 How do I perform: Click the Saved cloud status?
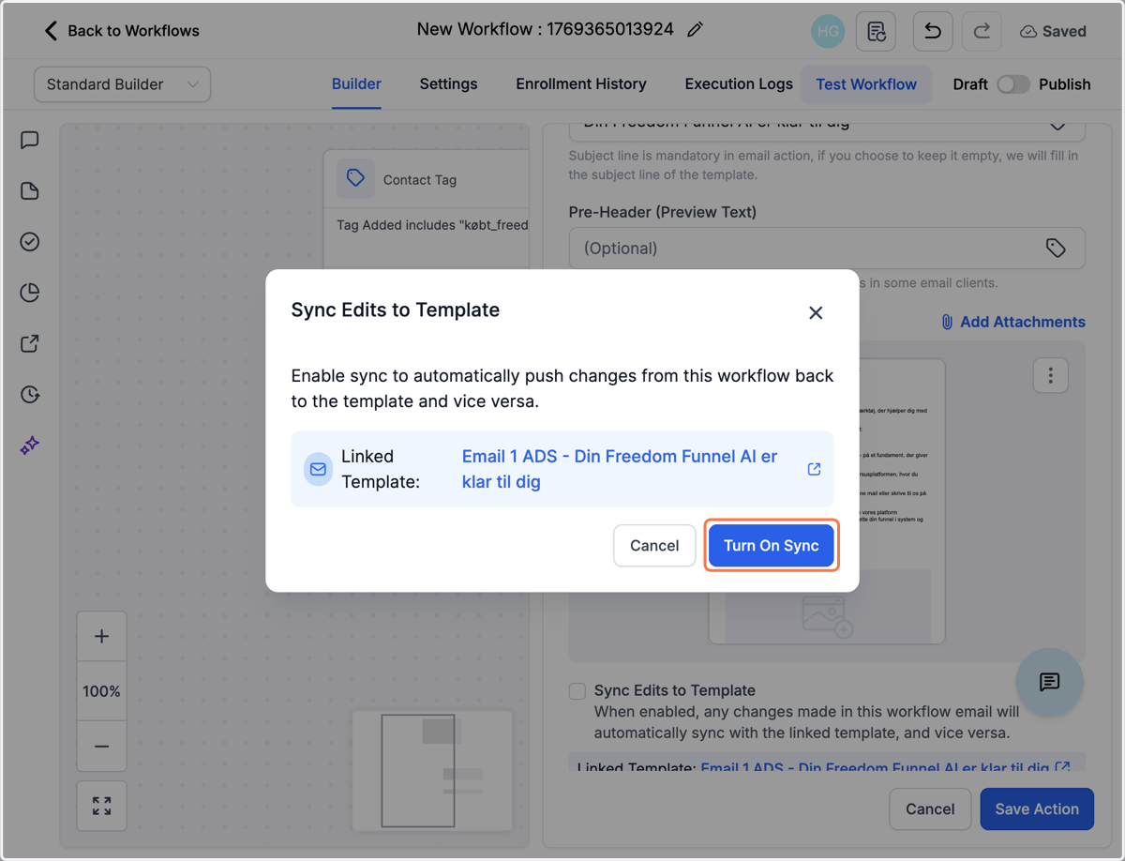(x=1053, y=31)
